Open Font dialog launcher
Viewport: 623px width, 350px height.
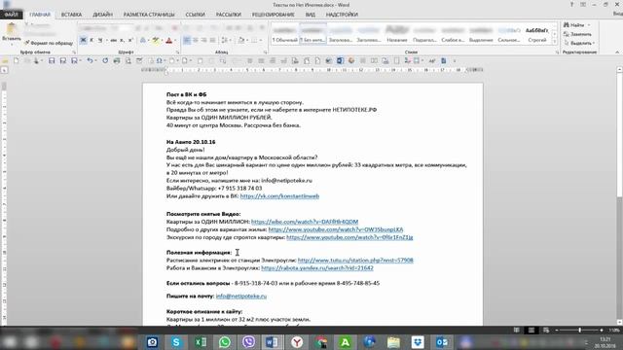(x=177, y=52)
